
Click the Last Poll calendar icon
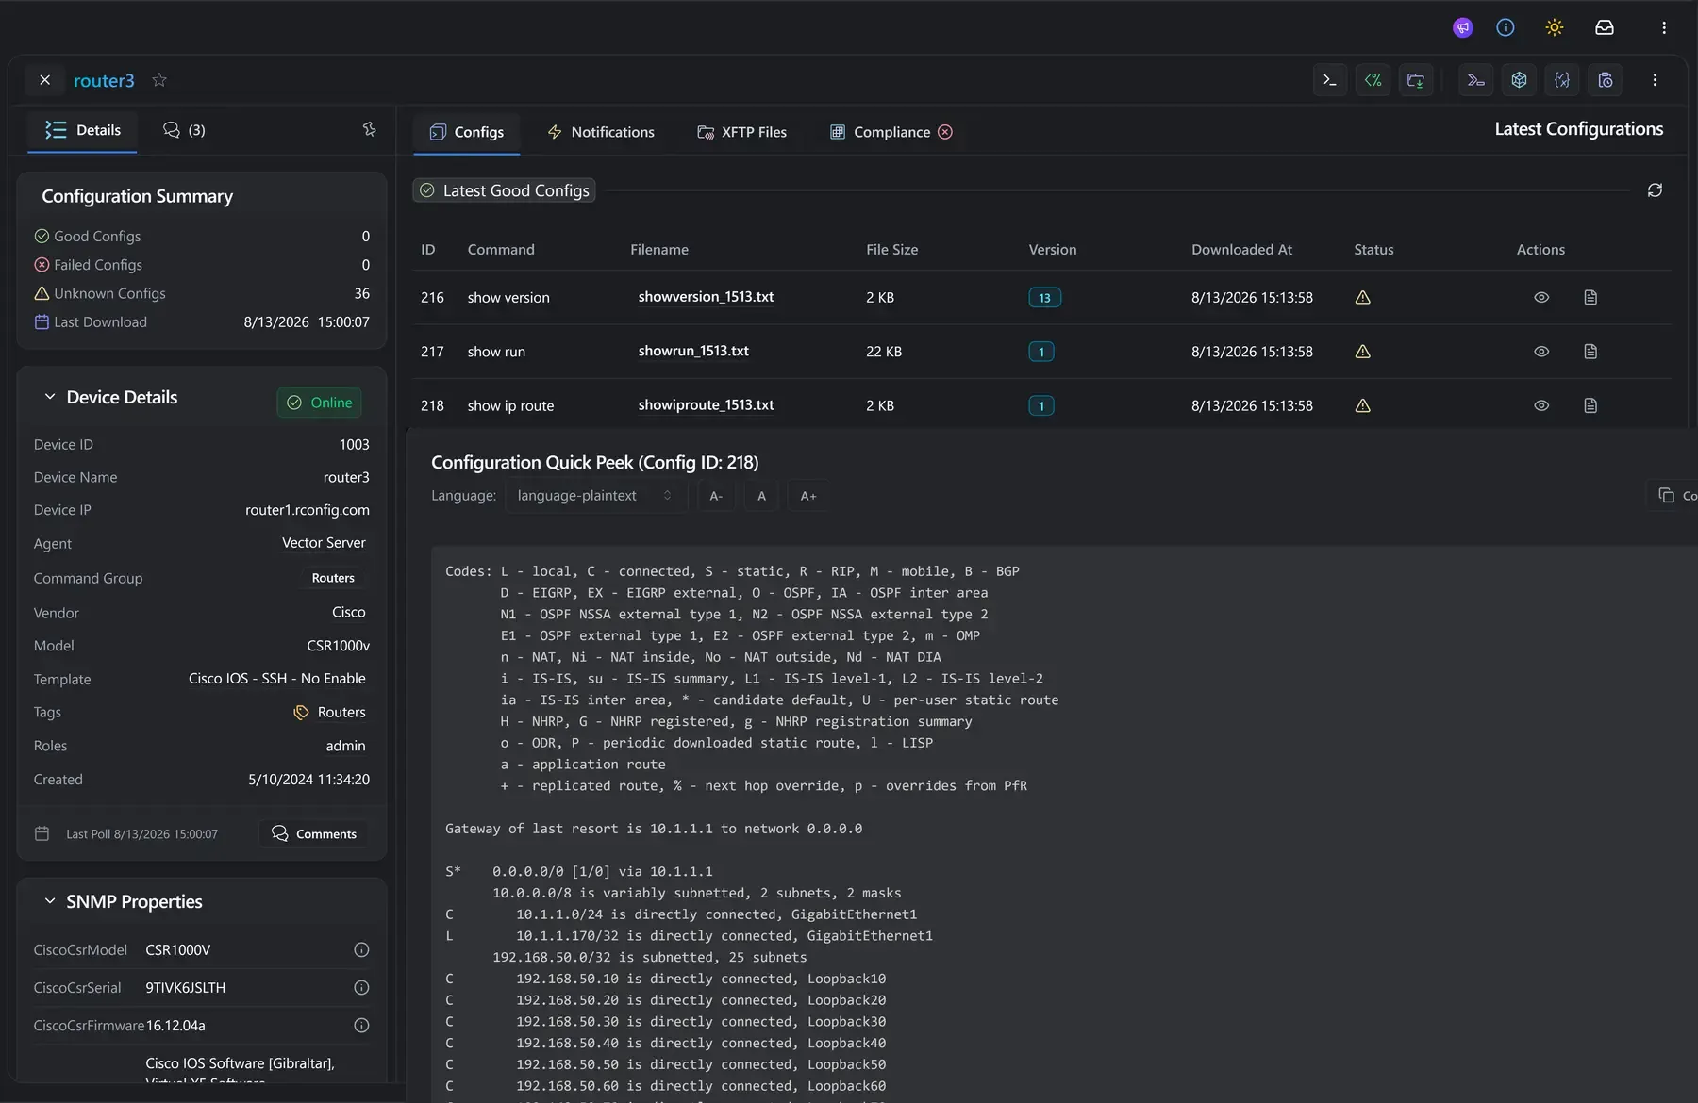tap(42, 834)
